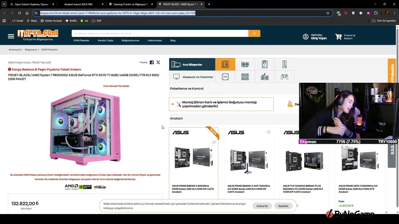Go to OEM Paketler breadcrumb link
This screenshot has width=399, height=224.
[49, 50]
